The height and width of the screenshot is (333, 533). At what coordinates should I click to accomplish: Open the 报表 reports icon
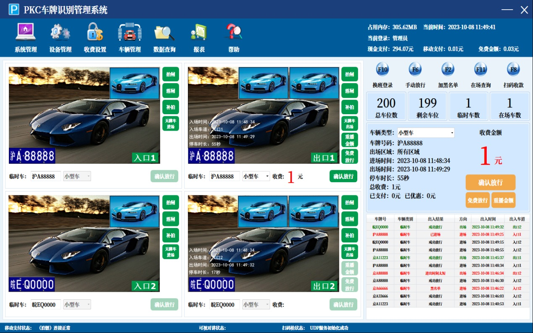click(199, 33)
